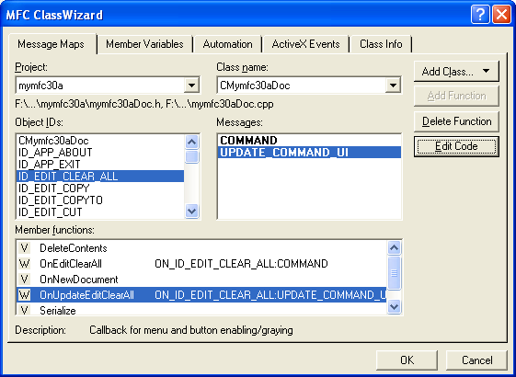Click the Member functions scrollbar thumb
Viewport: 516px width, 377px height.
[394, 273]
